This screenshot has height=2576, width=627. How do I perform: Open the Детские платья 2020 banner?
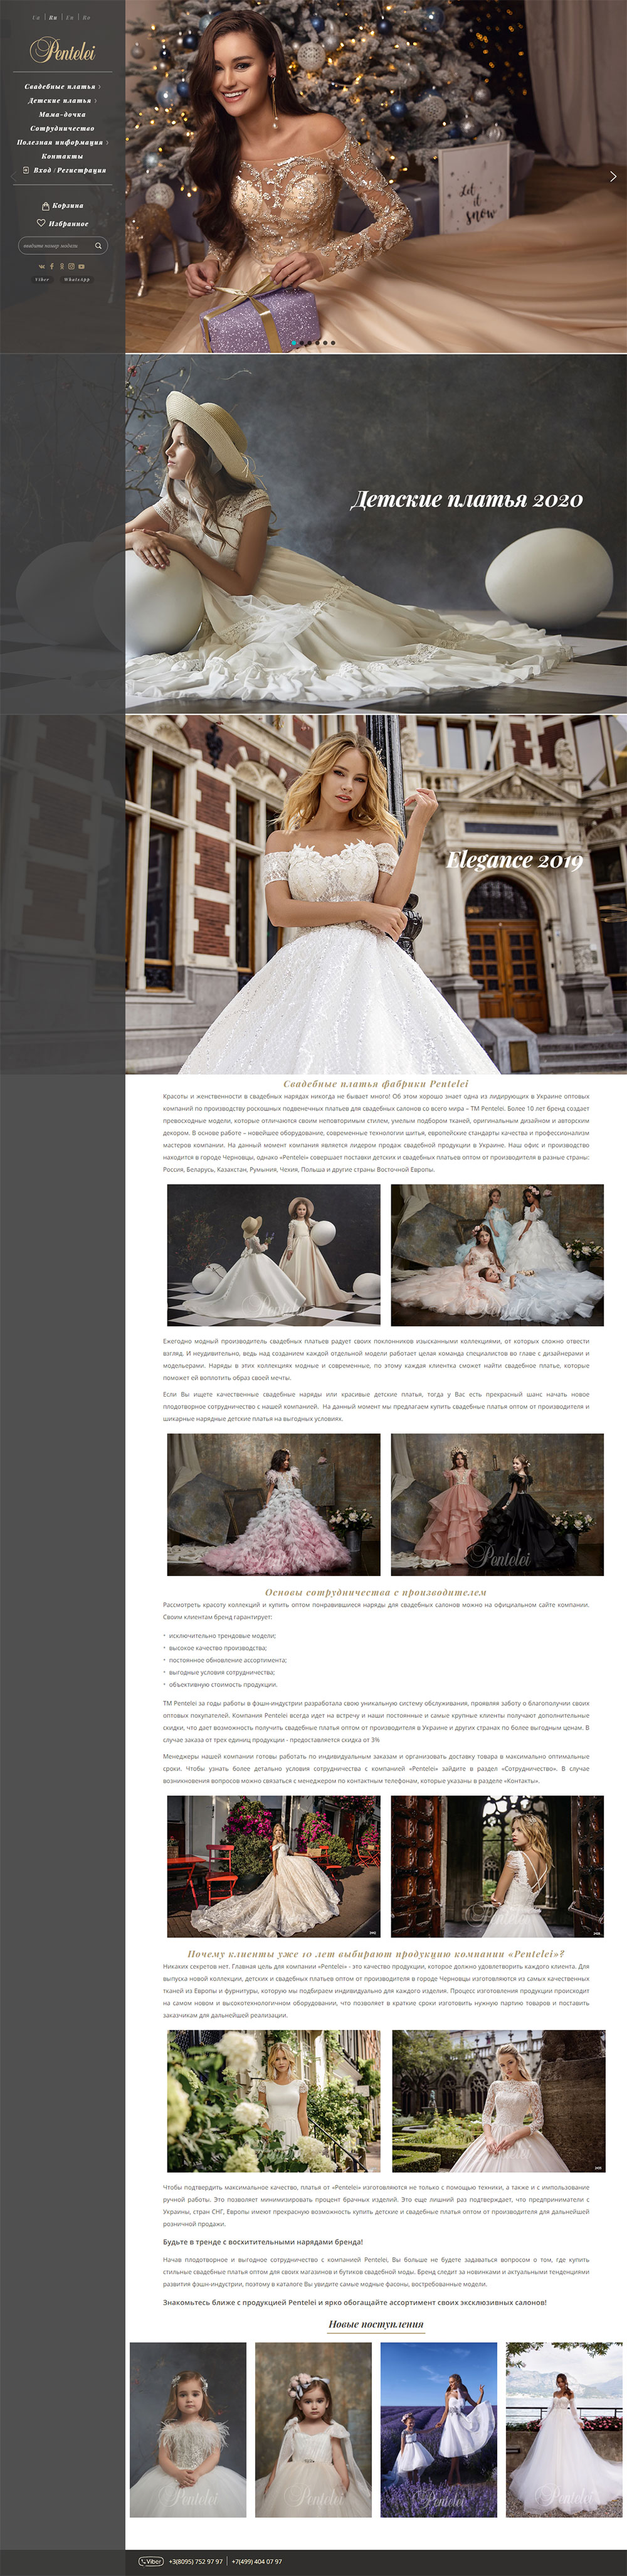point(376,533)
